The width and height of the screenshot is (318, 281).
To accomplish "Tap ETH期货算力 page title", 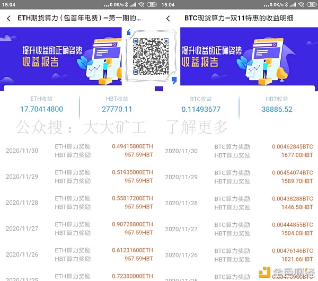I will pos(79,18).
